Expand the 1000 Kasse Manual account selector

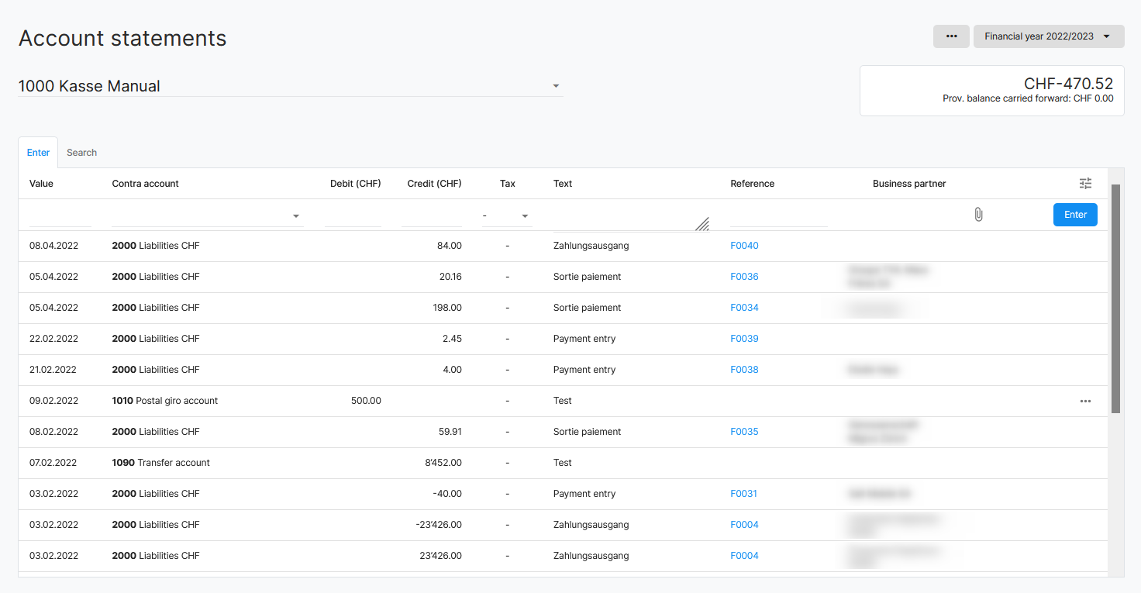(556, 86)
